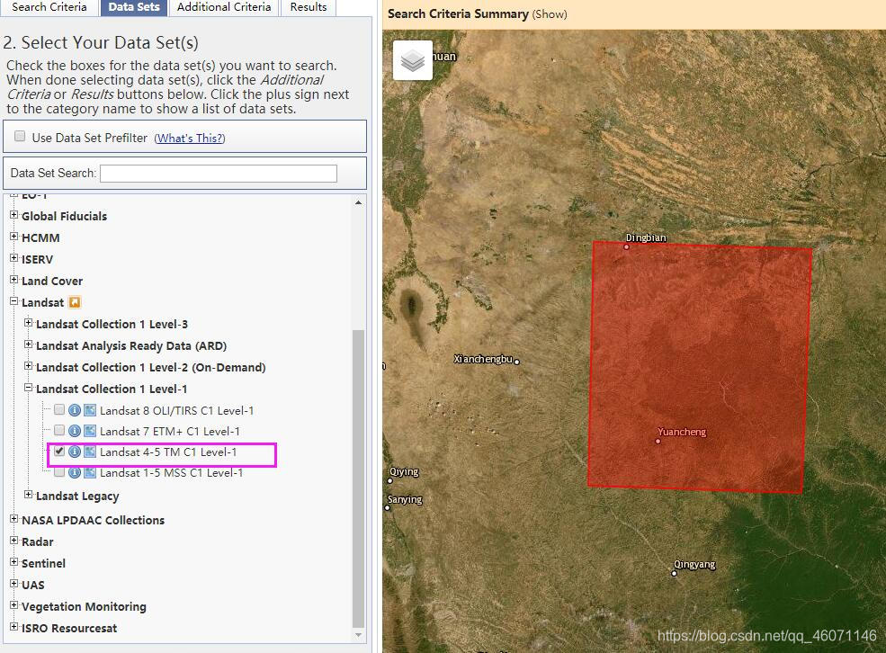The image size is (886, 653).
Task: Show coverage map icon for Landsat 1-5 MSS
Action: (x=90, y=473)
